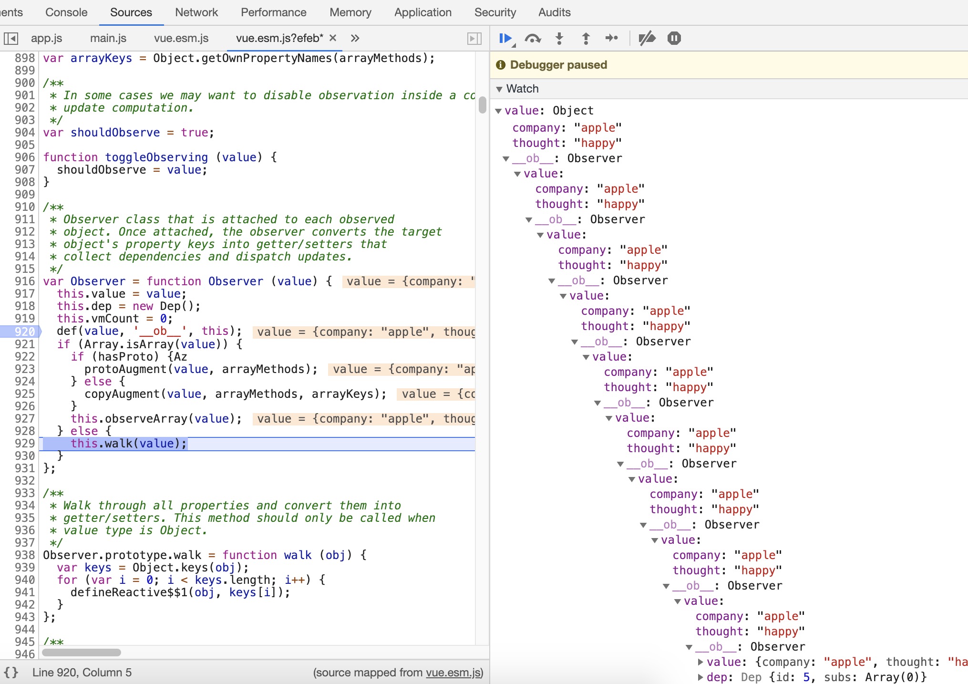
Task: Click line number 916 in the gutter
Action: pos(25,281)
